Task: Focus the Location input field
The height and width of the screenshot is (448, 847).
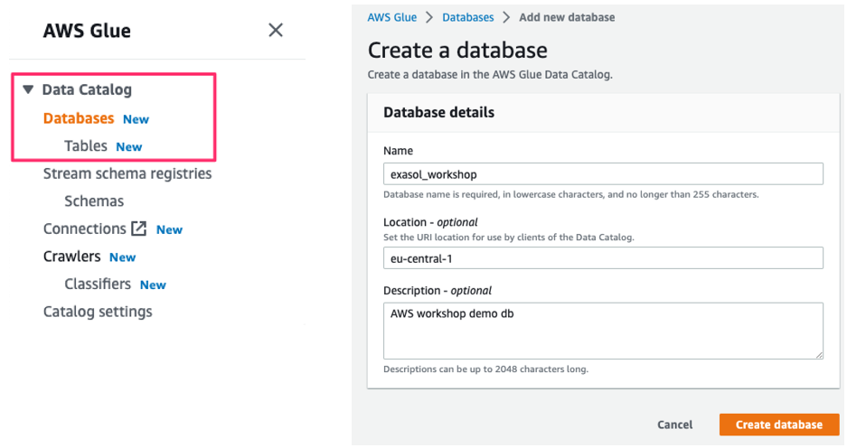Action: coord(603,258)
